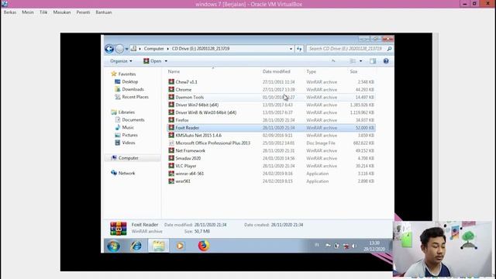Open Firefox from the taskbar
The width and height of the screenshot is (496, 279).
(x=204, y=246)
